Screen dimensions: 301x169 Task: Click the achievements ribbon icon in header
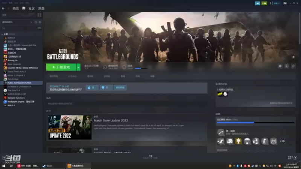tap(124, 67)
